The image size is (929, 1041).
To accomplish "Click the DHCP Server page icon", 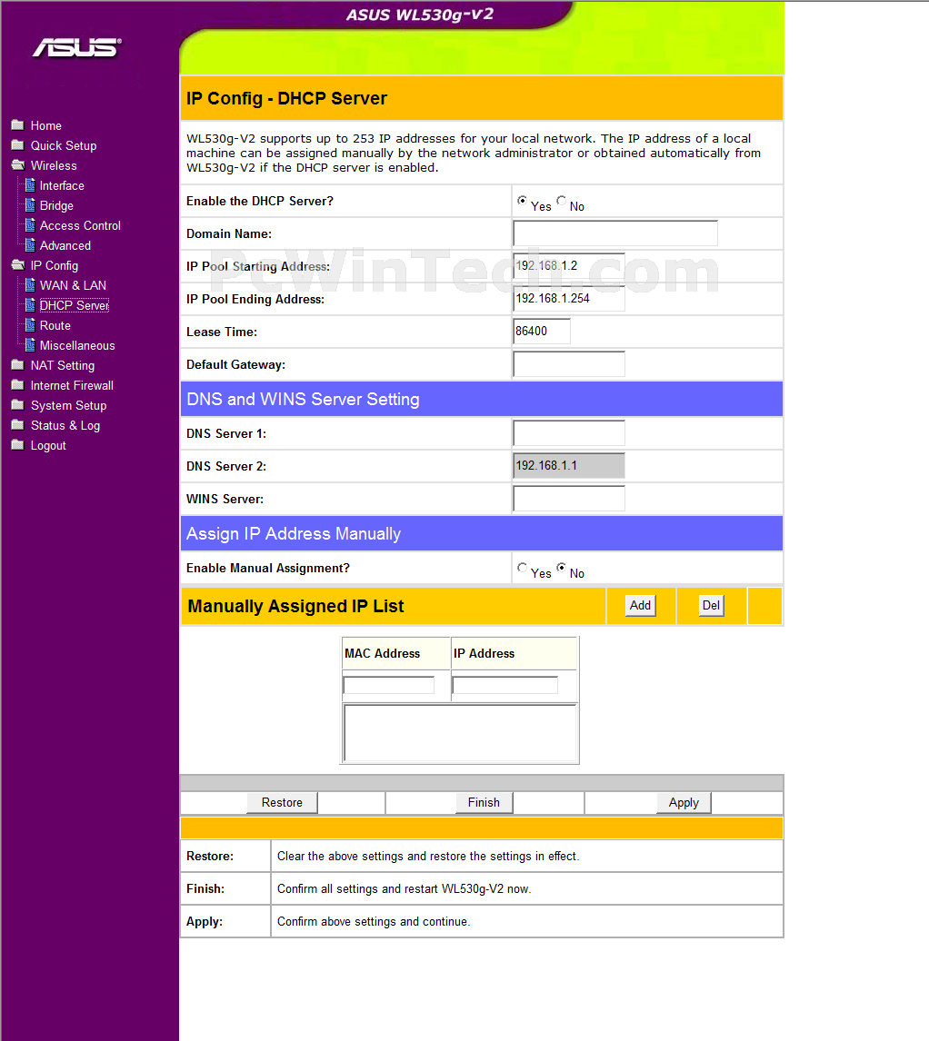I will click(x=30, y=304).
